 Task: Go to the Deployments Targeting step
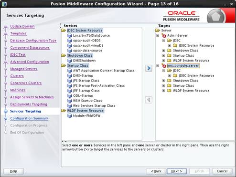coord(29,104)
